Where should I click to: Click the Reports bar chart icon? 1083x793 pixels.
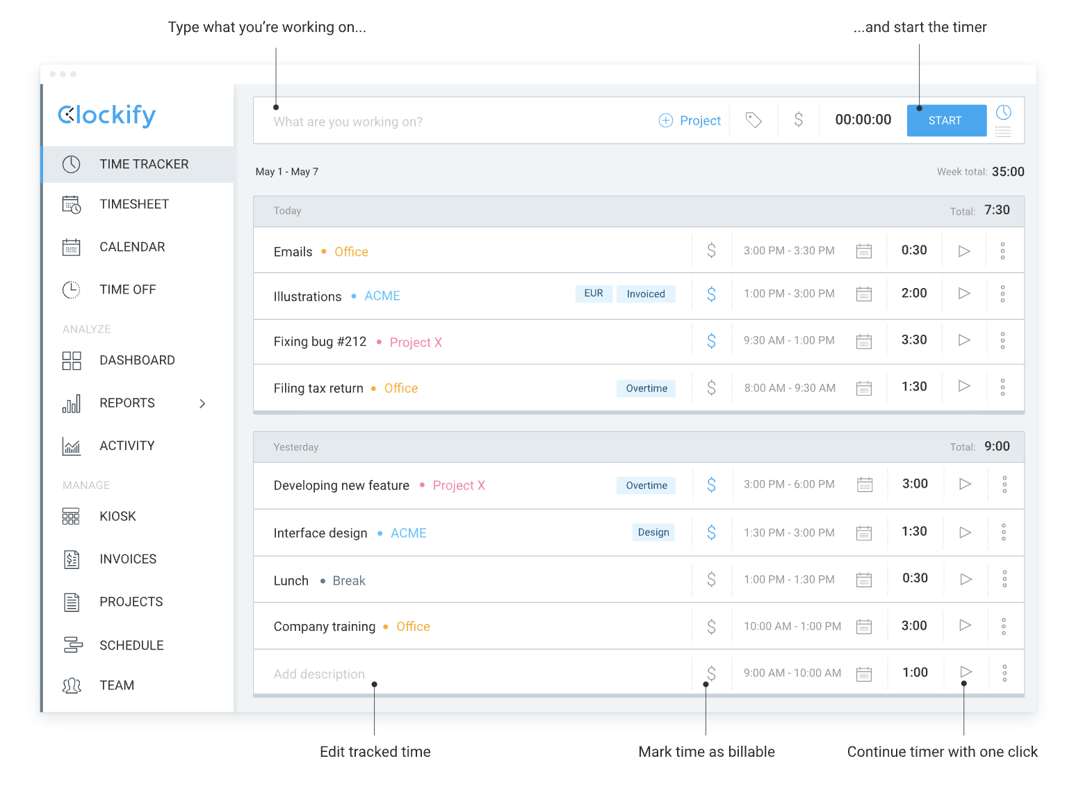[x=72, y=404]
